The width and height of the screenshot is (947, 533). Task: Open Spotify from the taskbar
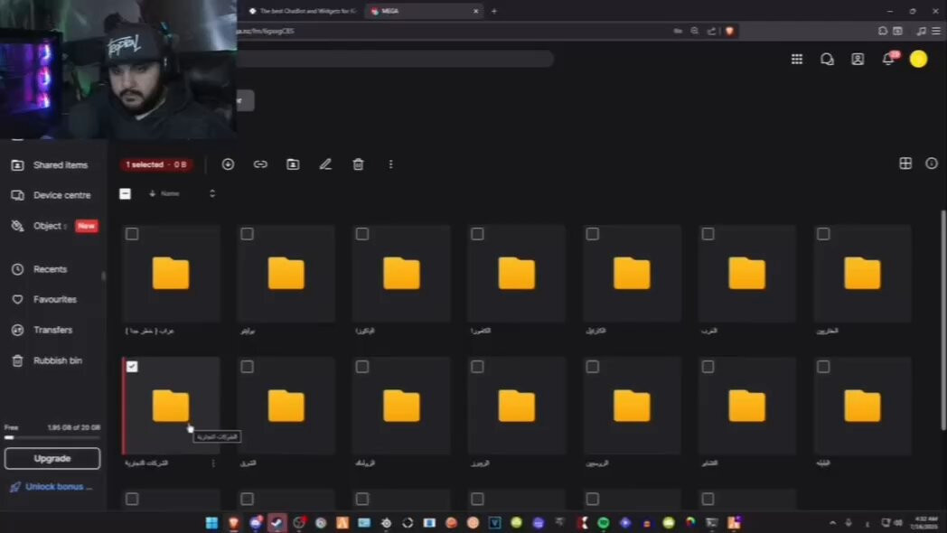pos(604,523)
